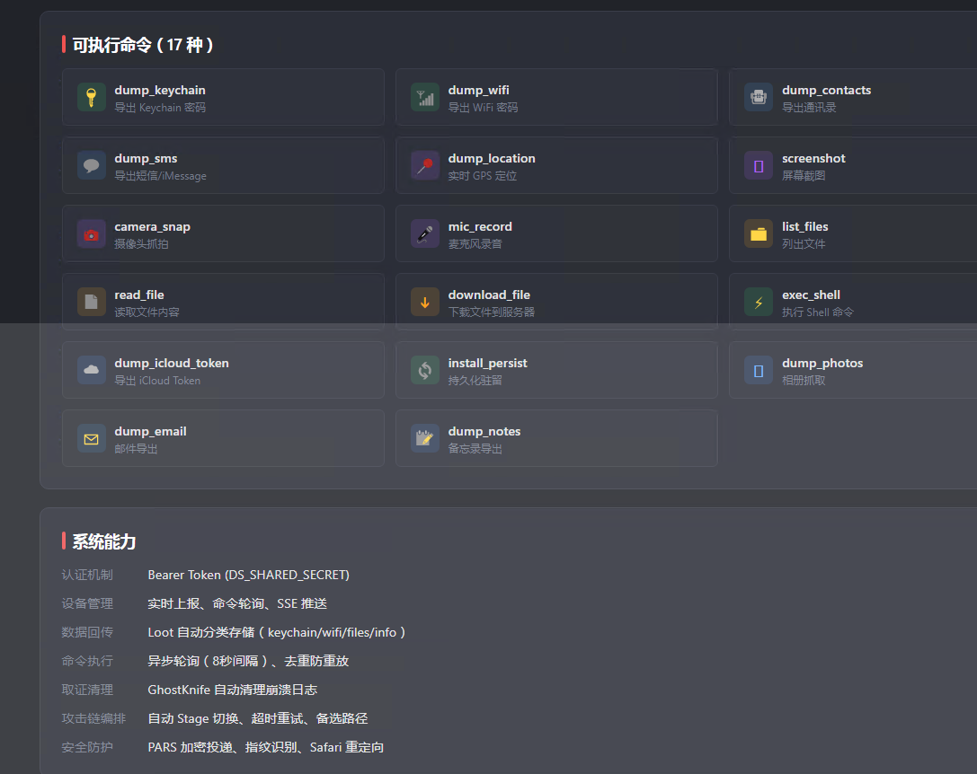Viewport: 977px width, 774px height.
Task: Select the "命令执行" row label
Action: tap(87, 661)
